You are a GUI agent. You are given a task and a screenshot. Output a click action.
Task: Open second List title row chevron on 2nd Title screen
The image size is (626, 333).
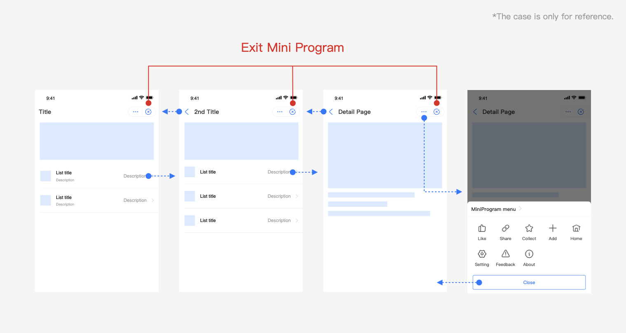click(297, 196)
